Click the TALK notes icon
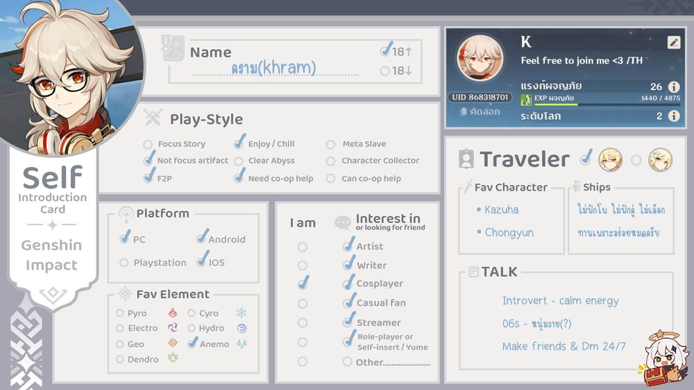 [473, 272]
